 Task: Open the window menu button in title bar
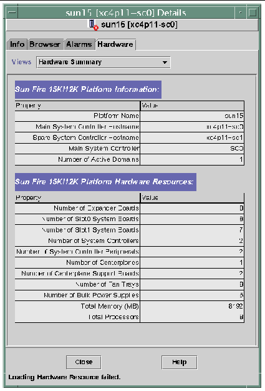(x=12, y=12)
